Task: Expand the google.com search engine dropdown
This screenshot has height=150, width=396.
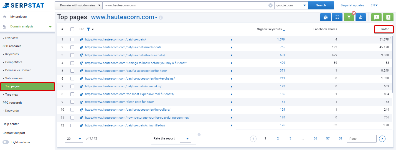Action: pyautogui.click(x=291, y=5)
